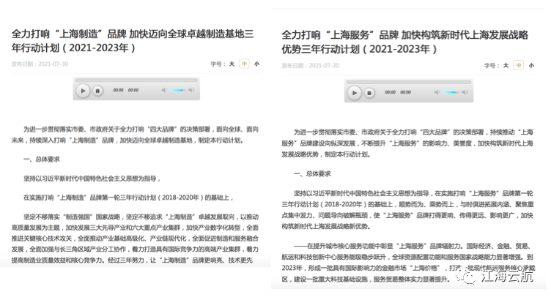Click mute speaker icon in left audio player
The width and height of the screenshot is (551, 300).
pyautogui.click(x=164, y=90)
